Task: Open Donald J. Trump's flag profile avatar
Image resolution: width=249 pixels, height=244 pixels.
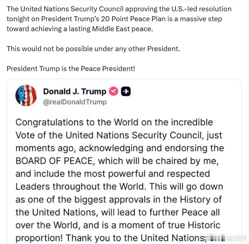Action: [26, 95]
